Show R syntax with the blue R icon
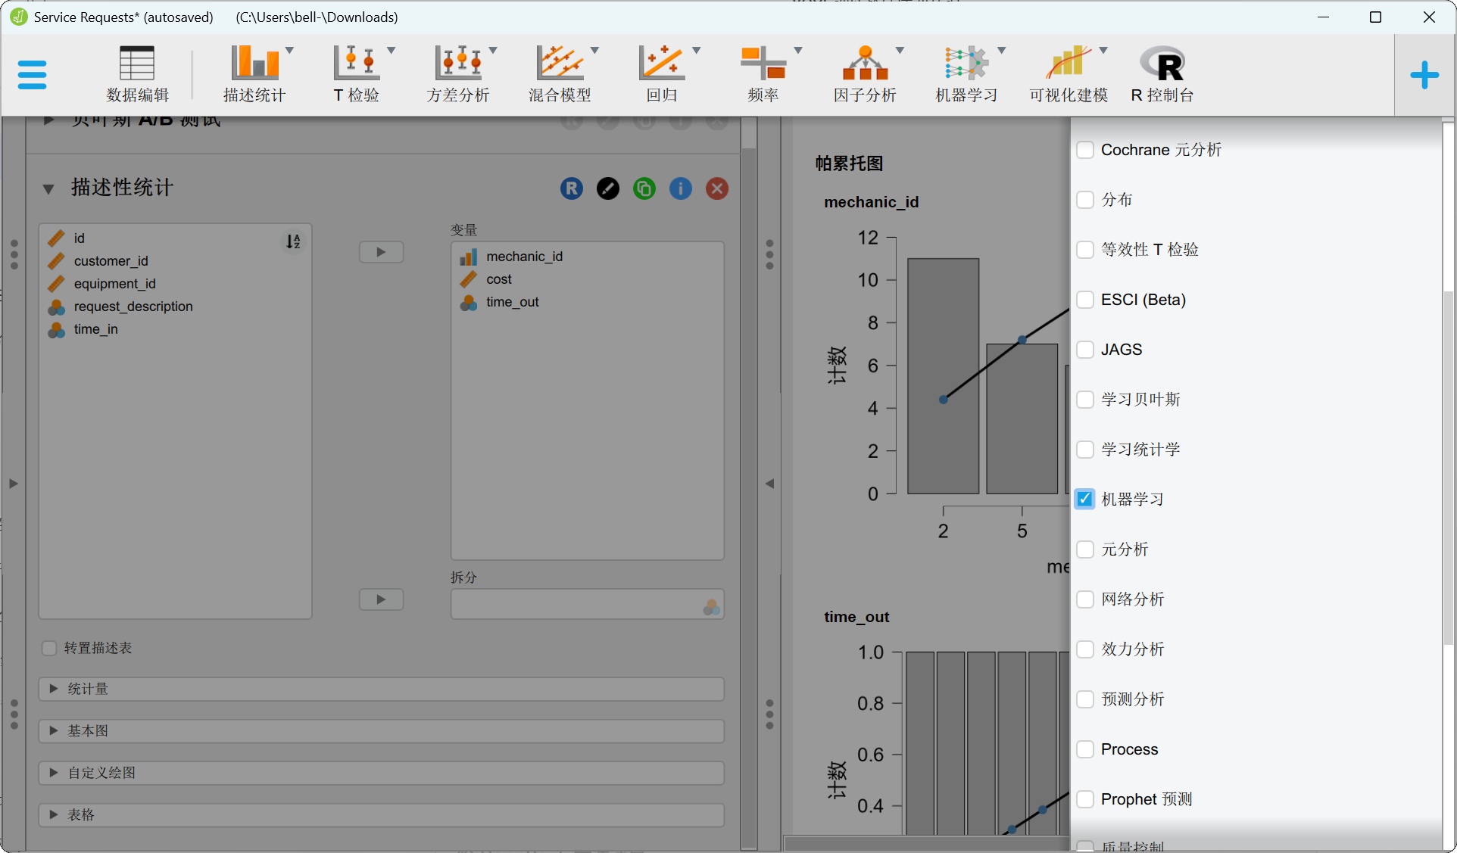 [572, 188]
